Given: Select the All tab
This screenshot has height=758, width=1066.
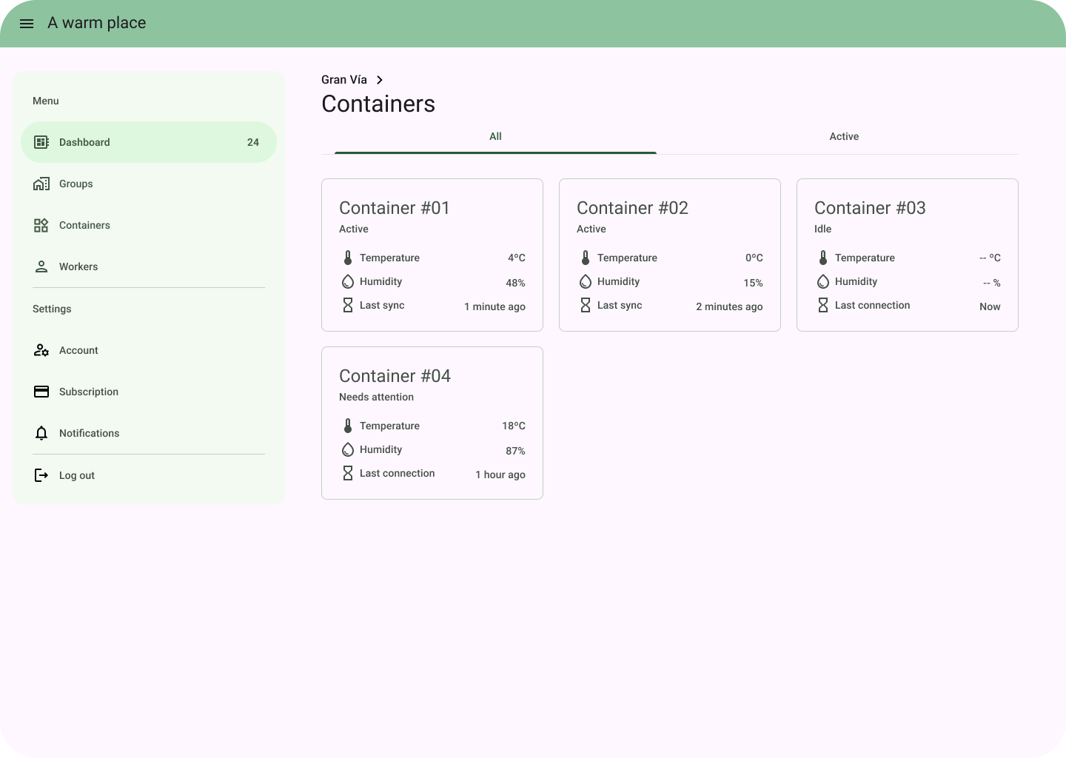Looking at the screenshot, I should (495, 137).
